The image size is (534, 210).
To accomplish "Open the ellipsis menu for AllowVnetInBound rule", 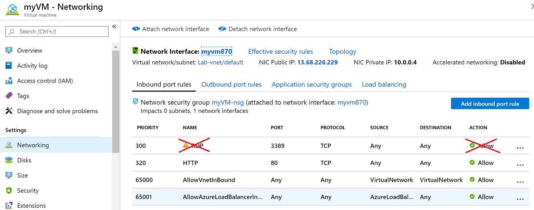I will [x=520, y=181].
